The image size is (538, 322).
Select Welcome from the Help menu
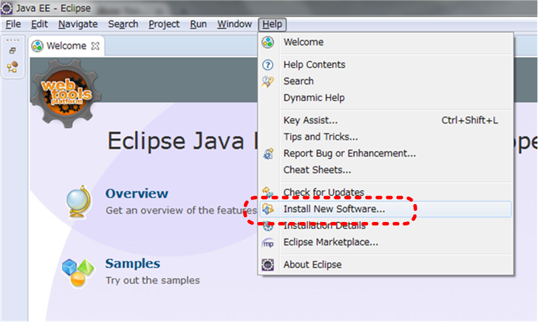(x=385, y=42)
